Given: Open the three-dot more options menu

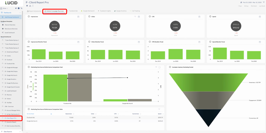Looking at the screenshot, I should pyautogui.click(x=33, y=6).
